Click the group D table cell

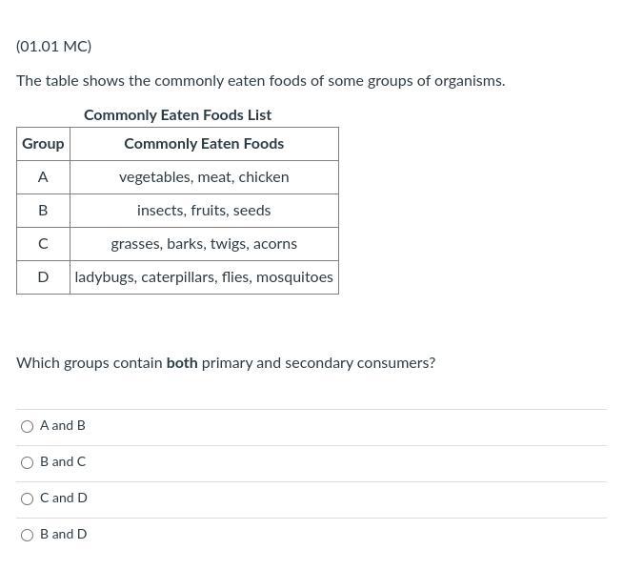[x=43, y=277]
